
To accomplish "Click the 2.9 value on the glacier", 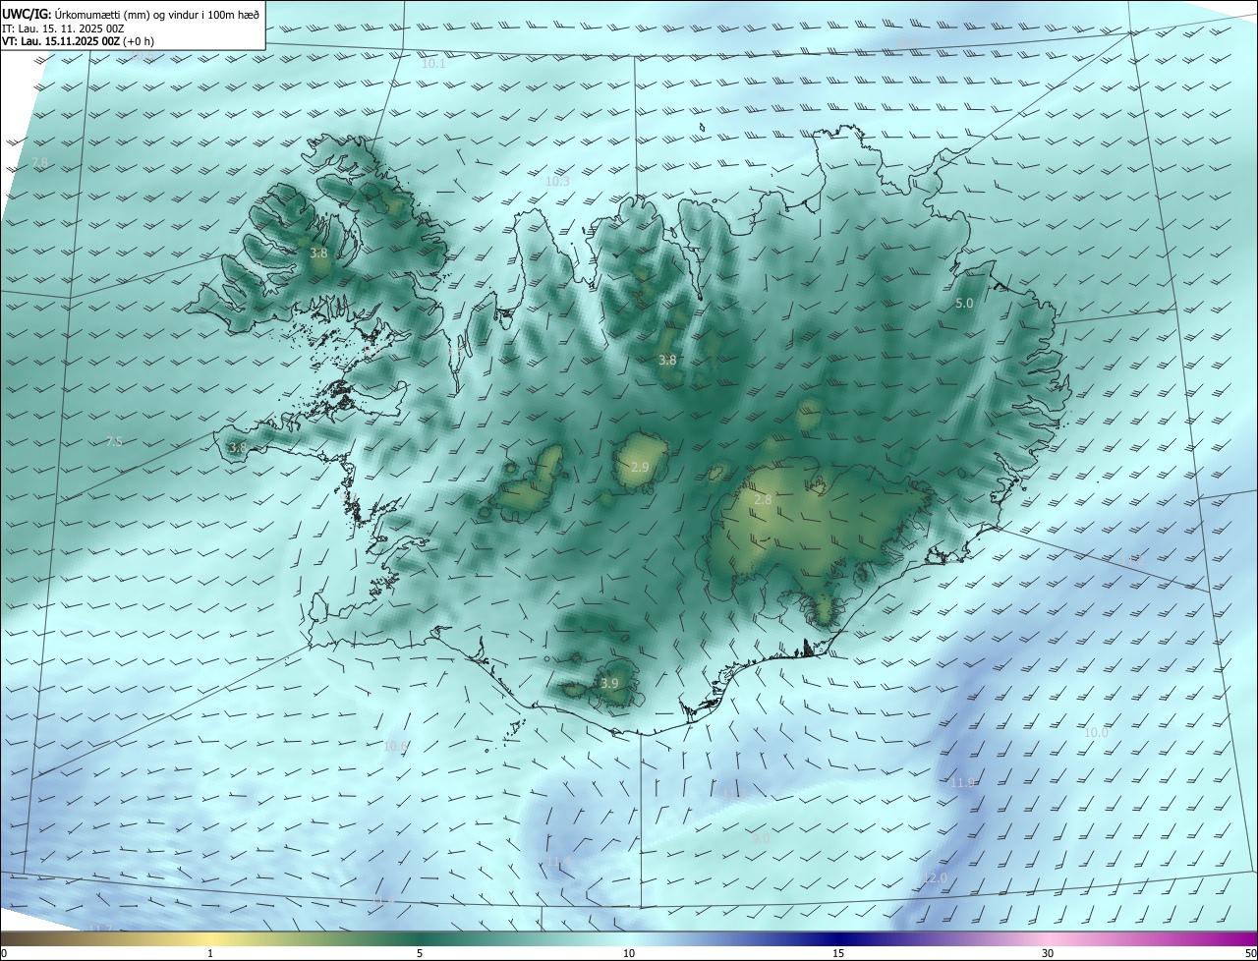I will [640, 467].
